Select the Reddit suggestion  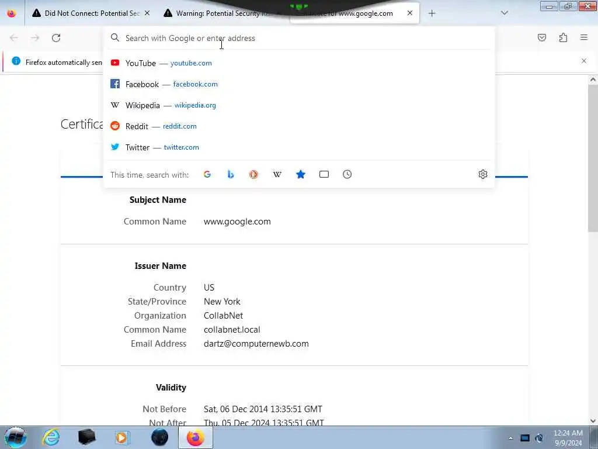tap(299, 126)
